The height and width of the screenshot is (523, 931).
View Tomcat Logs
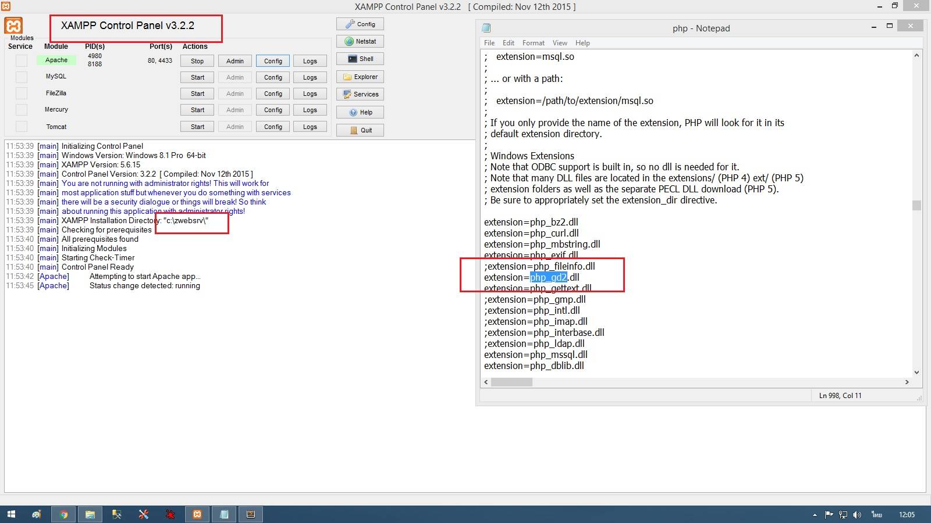[310, 127]
